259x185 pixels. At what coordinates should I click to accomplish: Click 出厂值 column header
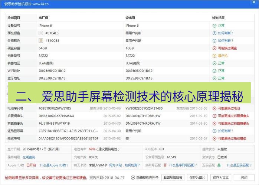pos(43,18)
